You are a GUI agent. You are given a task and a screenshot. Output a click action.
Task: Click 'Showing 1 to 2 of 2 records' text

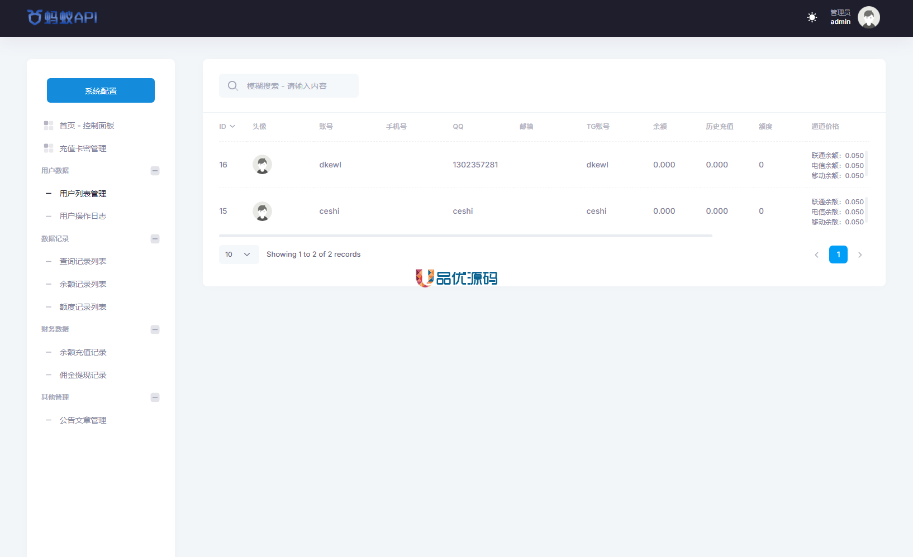click(x=313, y=255)
